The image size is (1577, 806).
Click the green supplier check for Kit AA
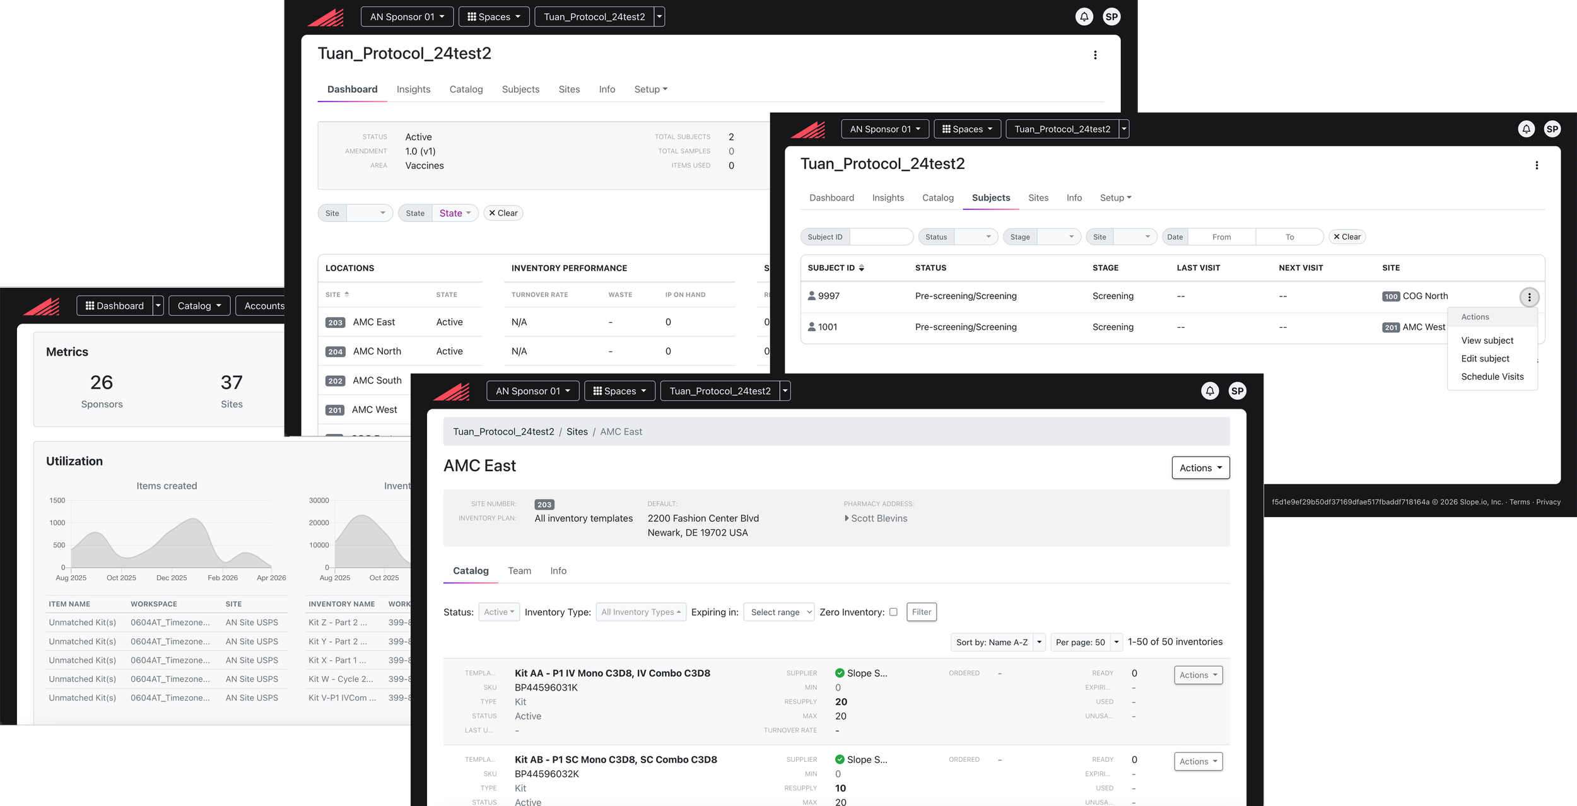pyautogui.click(x=840, y=673)
